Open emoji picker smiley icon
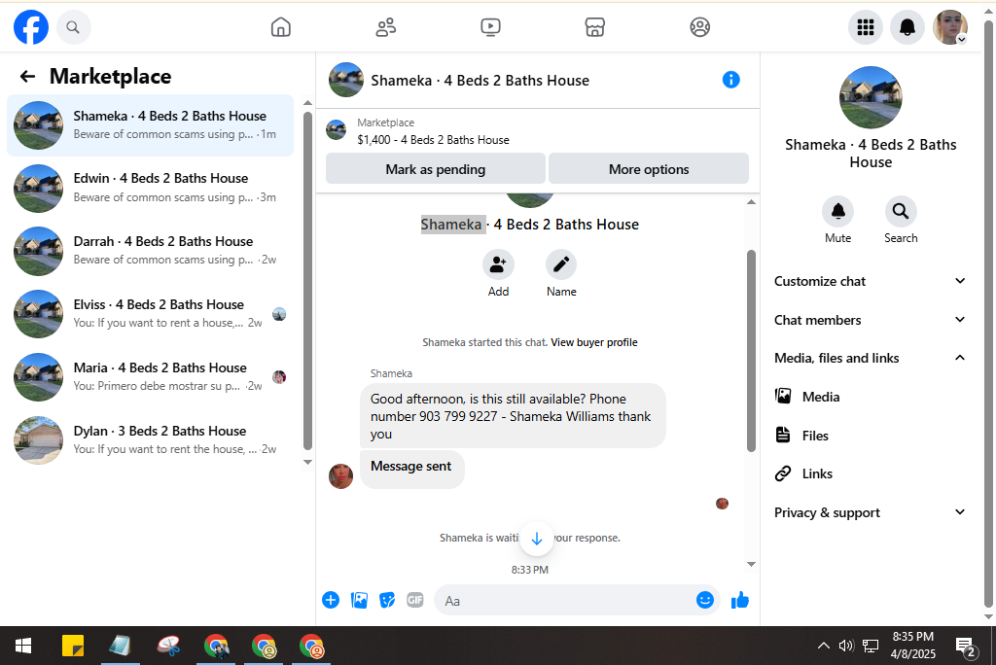The image size is (996, 665). tap(705, 600)
